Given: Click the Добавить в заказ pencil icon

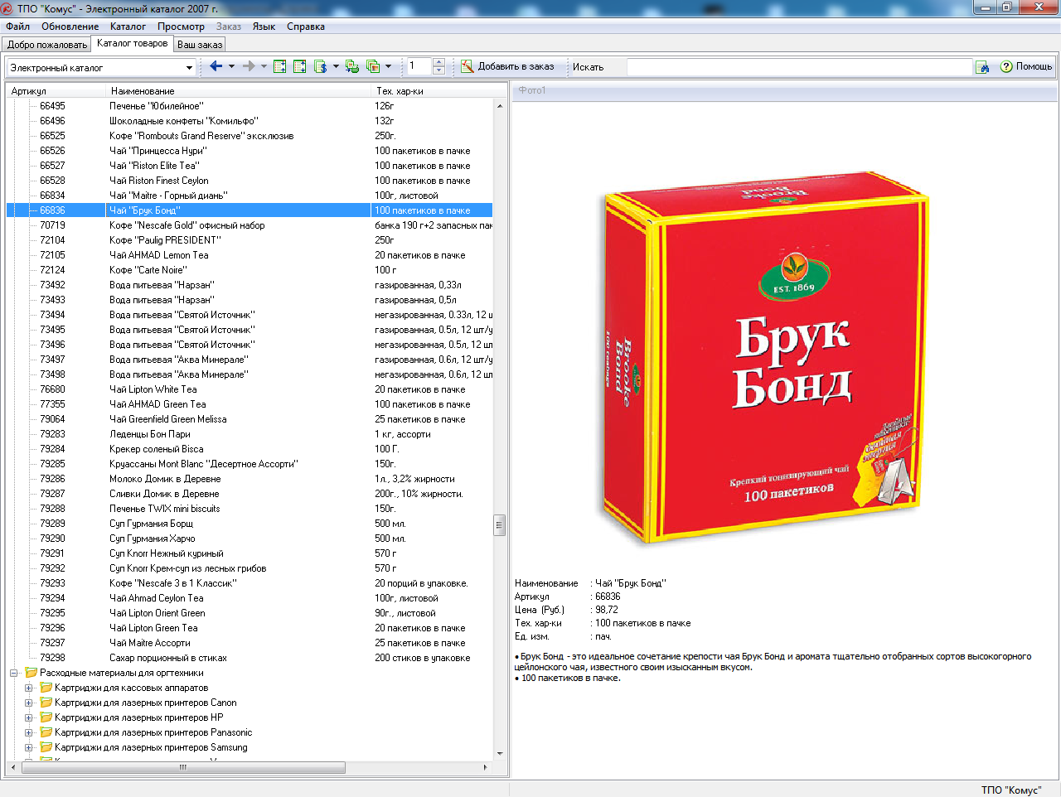Looking at the screenshot, I should point(468,66).
